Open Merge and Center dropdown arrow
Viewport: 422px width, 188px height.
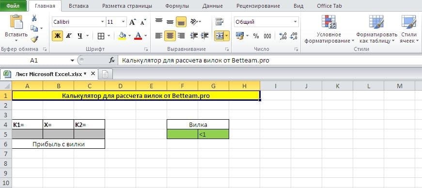pyautogui.click(x=227, y=35)
